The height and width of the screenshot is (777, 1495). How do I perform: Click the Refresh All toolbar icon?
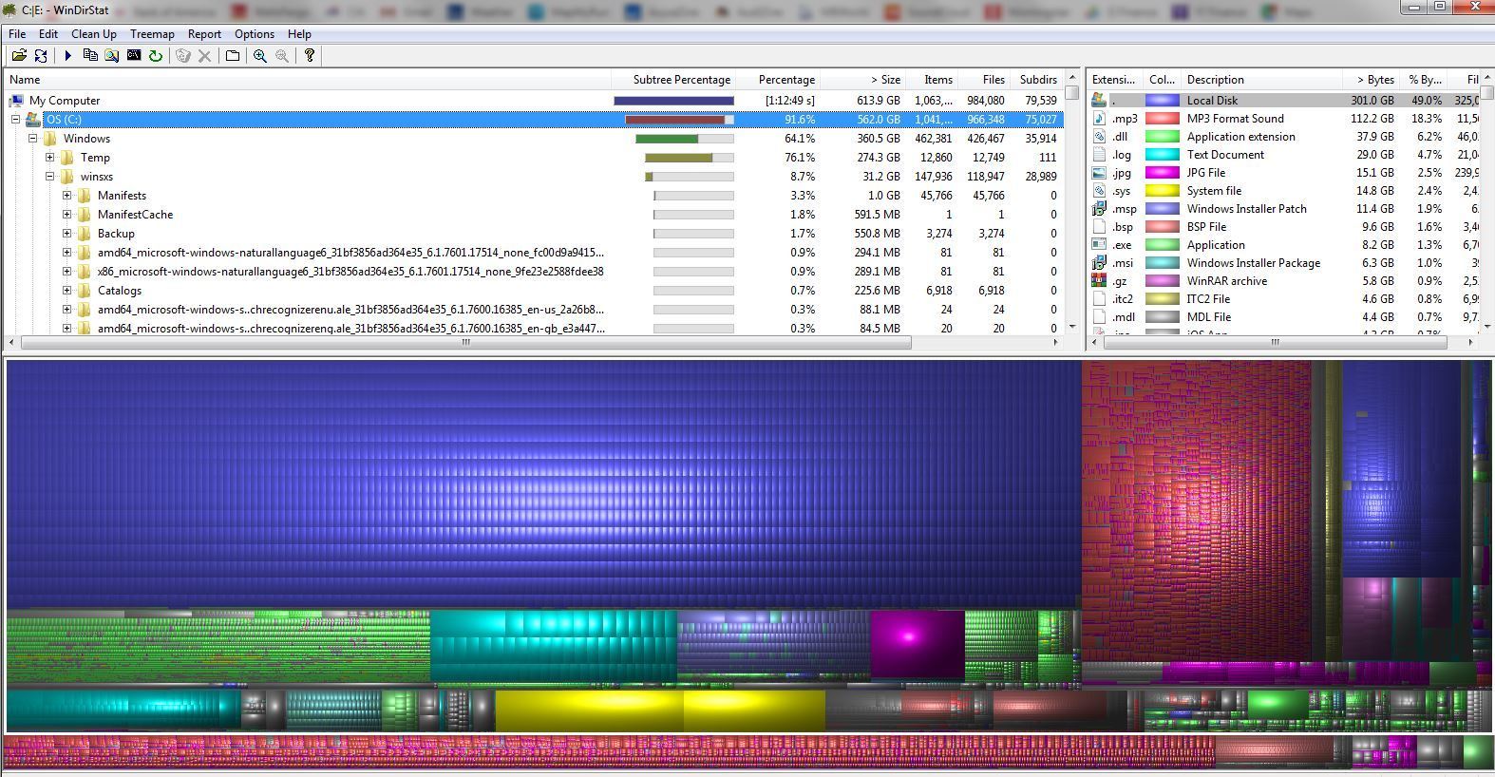coord(41,56)
